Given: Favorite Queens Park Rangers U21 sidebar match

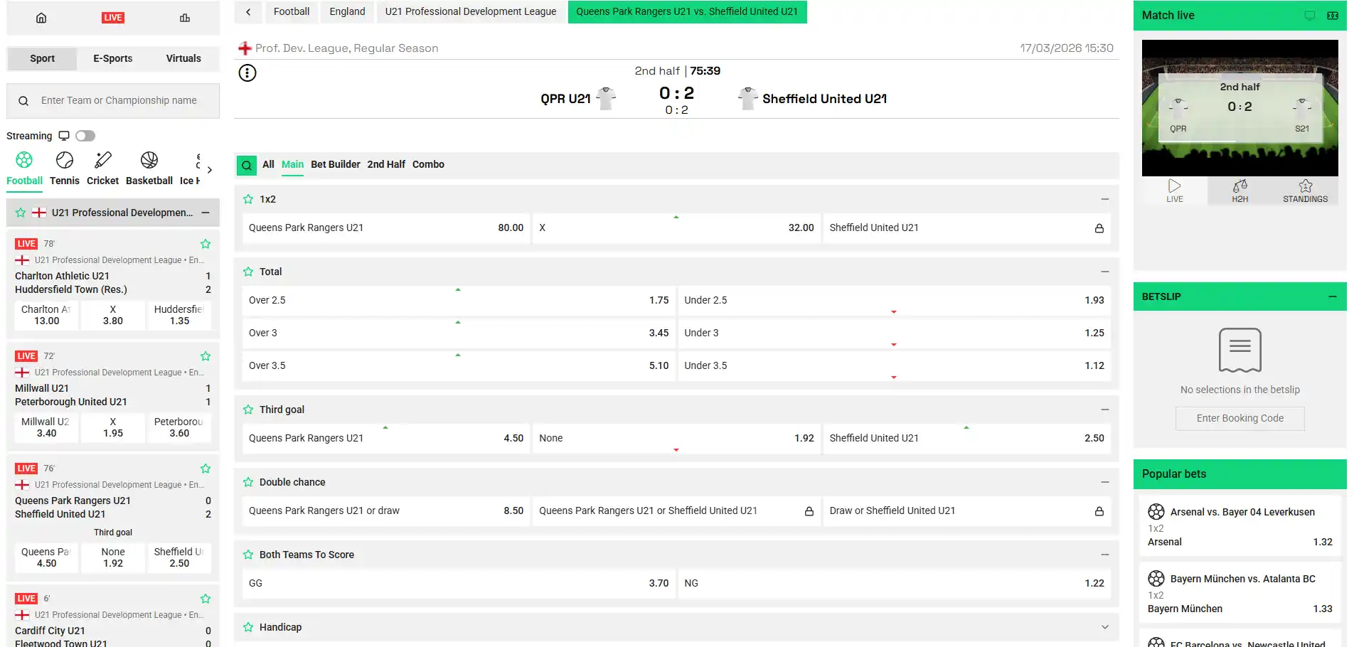Looking at the screenshot, I should (x=206, y=469).
